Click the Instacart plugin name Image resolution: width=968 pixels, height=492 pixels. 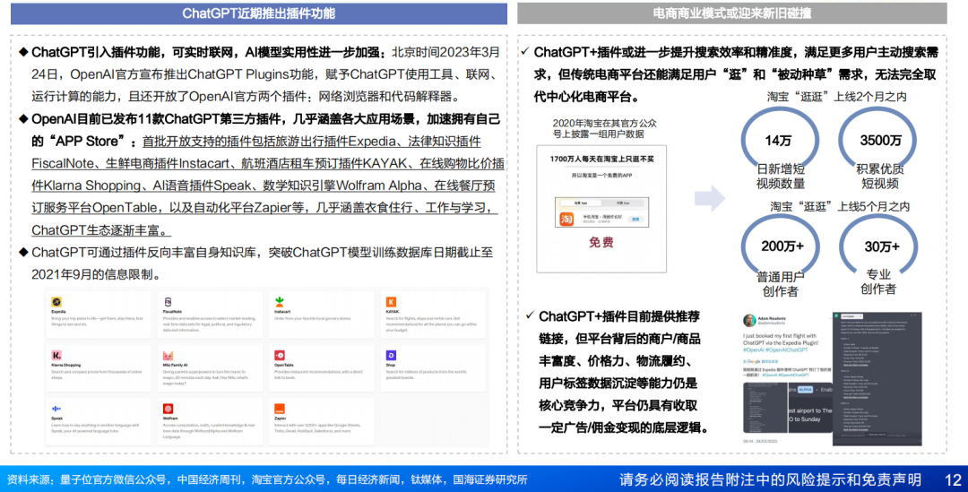(x=282, y=312)
